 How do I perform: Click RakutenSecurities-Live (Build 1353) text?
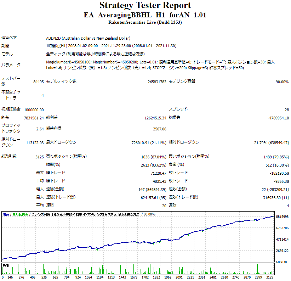tap(145, 22)
